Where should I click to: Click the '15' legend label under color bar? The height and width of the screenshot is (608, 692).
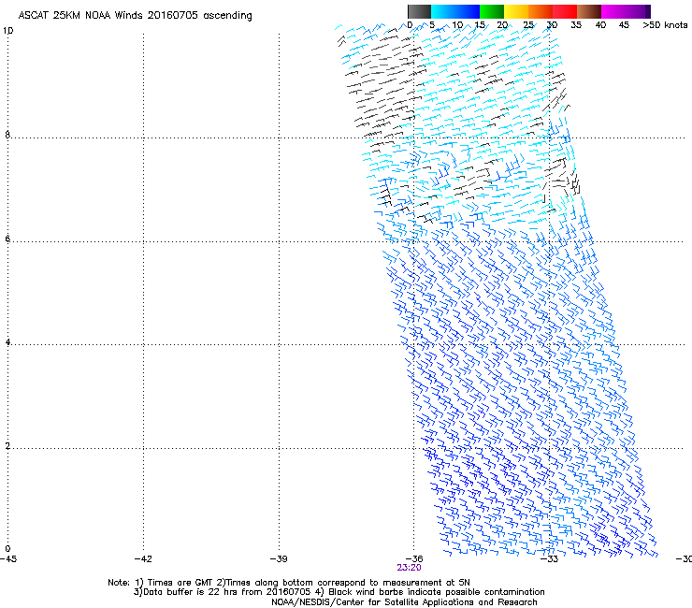480,25
